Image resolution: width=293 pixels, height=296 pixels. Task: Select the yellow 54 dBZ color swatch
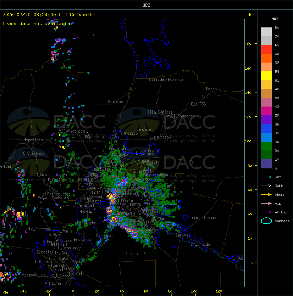click(x=266, y=76)
